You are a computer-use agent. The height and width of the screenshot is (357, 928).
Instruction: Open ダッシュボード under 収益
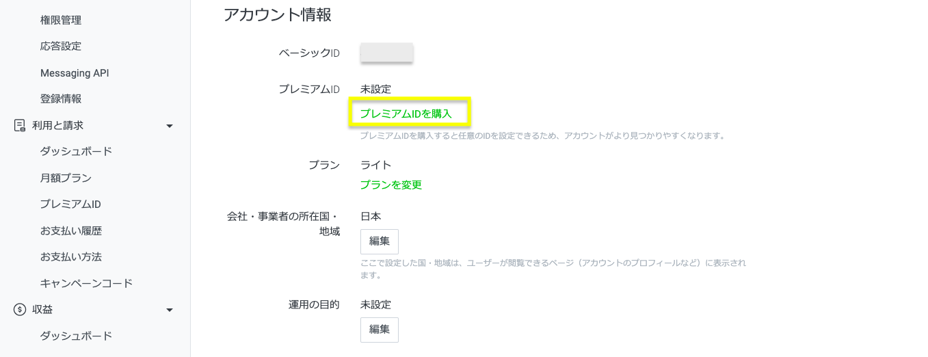76,336
